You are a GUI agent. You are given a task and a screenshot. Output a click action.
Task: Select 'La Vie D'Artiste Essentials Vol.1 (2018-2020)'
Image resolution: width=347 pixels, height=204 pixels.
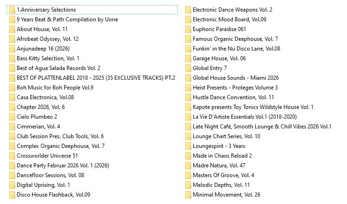click(245, 116)
